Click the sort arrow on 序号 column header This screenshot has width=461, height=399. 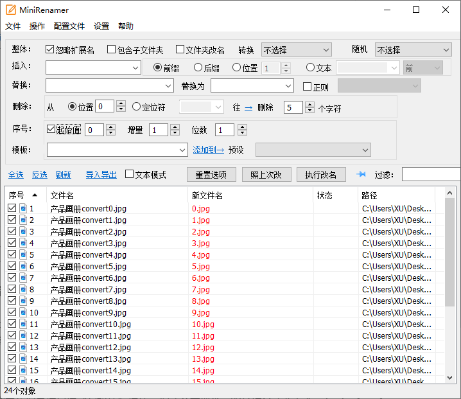[35, 195]
